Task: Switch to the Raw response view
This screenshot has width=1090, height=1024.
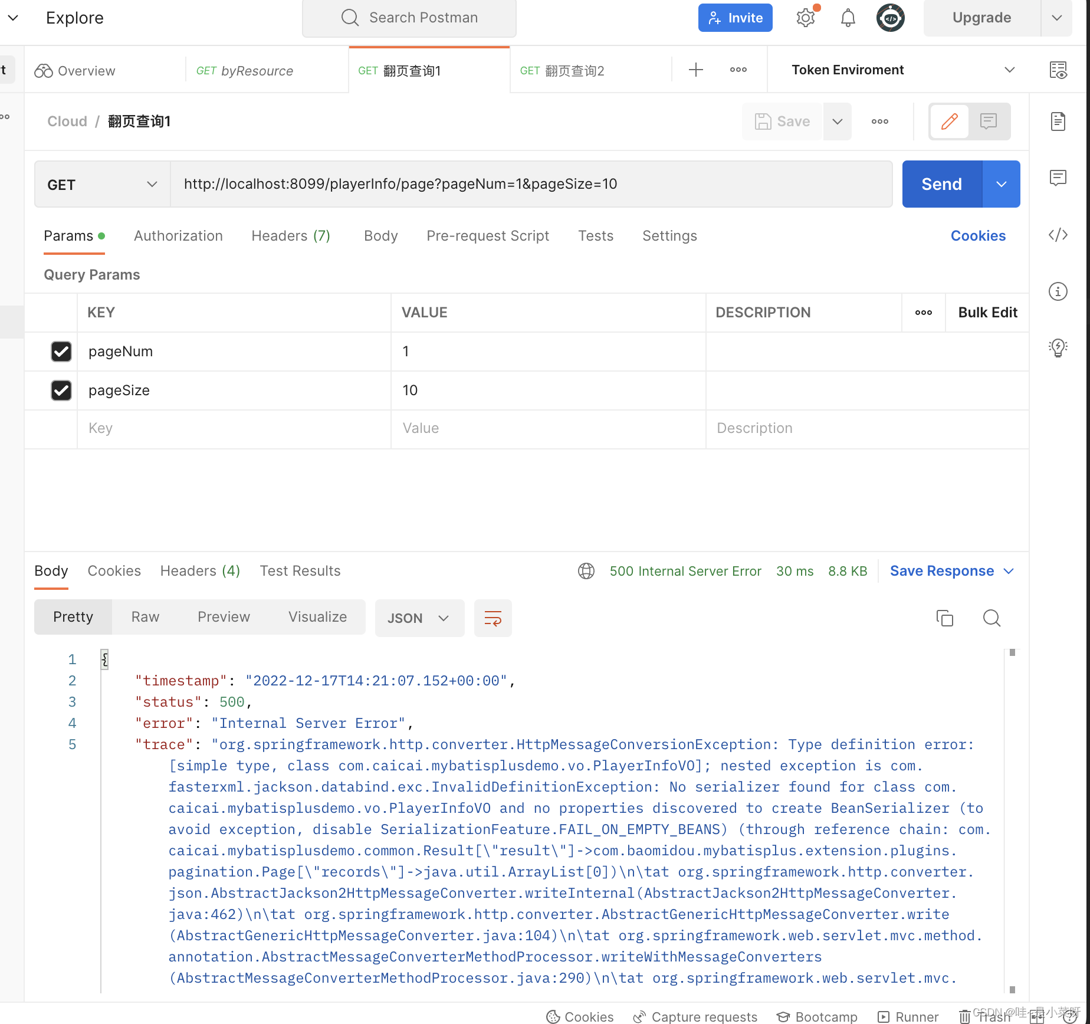Action: [x=145, y=617]
